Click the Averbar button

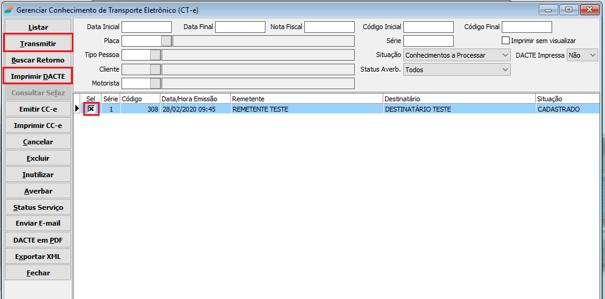38,191
